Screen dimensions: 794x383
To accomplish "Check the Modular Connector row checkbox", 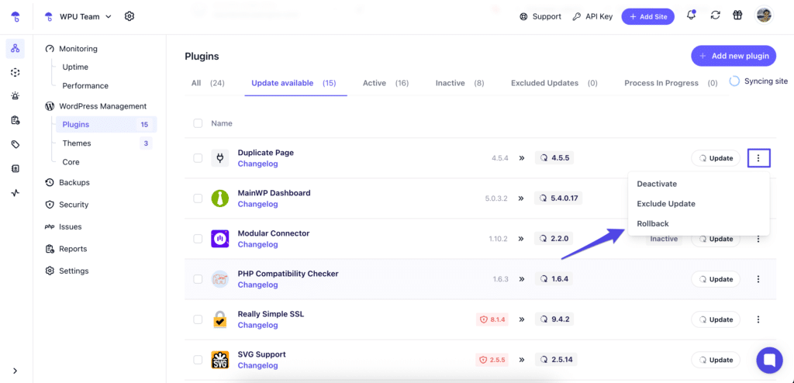I will [x=198, y=239].
